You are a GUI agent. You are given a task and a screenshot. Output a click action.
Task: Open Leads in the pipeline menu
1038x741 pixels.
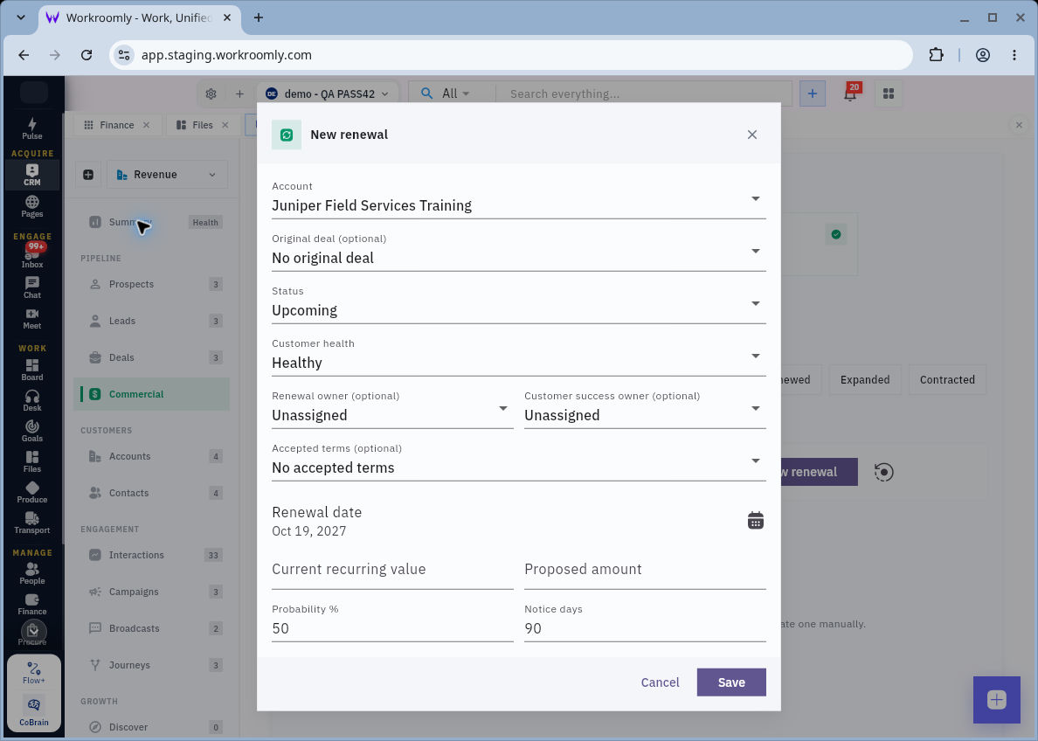[x=152, y=321]
